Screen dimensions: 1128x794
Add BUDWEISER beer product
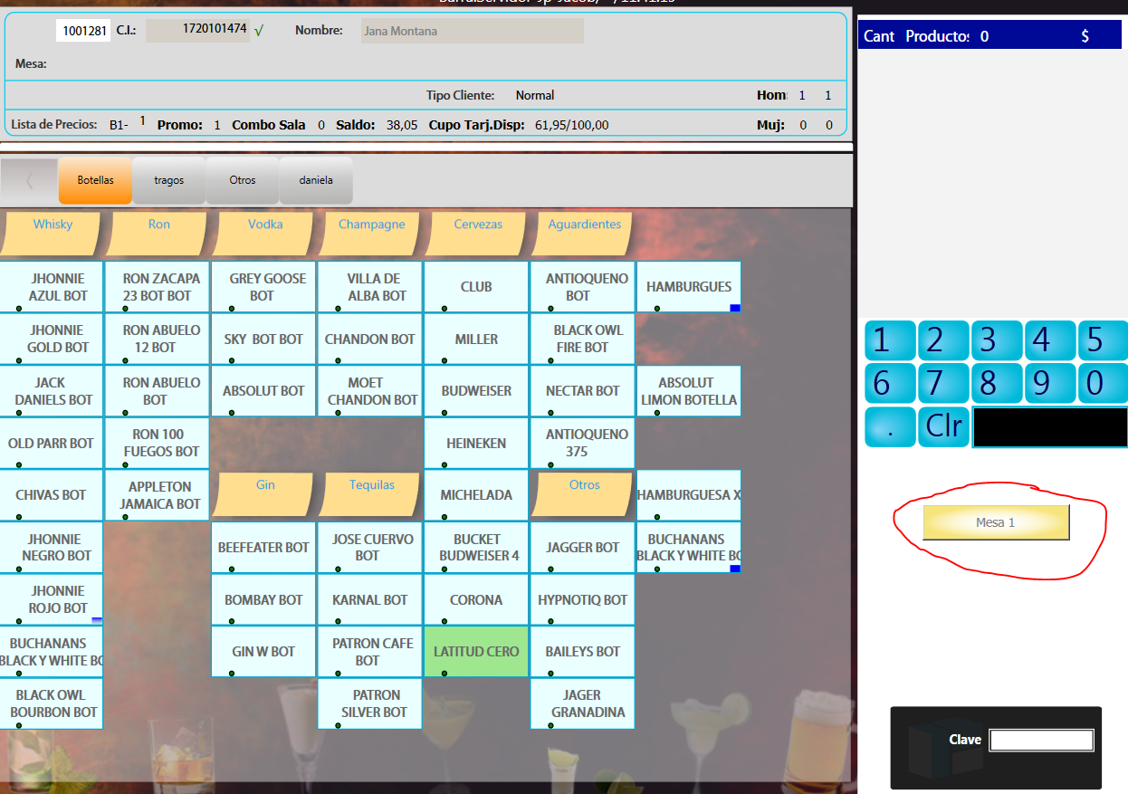point(476,391)
